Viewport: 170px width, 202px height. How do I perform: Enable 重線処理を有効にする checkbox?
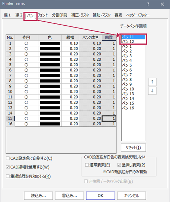[8, 176]
